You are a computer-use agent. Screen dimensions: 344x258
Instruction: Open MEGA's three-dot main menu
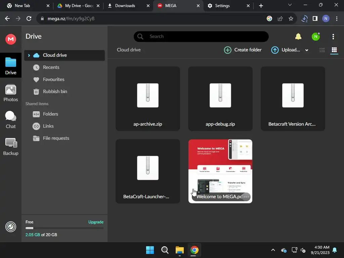333,37
